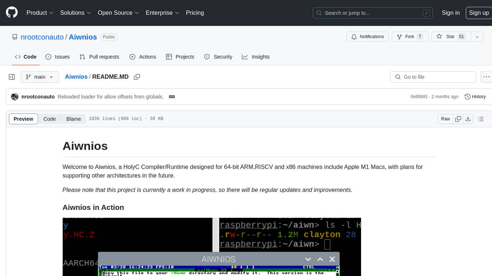This screenshot has width=492, height=276.
Task: Open the star lists dropdown arrow
Action: [477, 37]
